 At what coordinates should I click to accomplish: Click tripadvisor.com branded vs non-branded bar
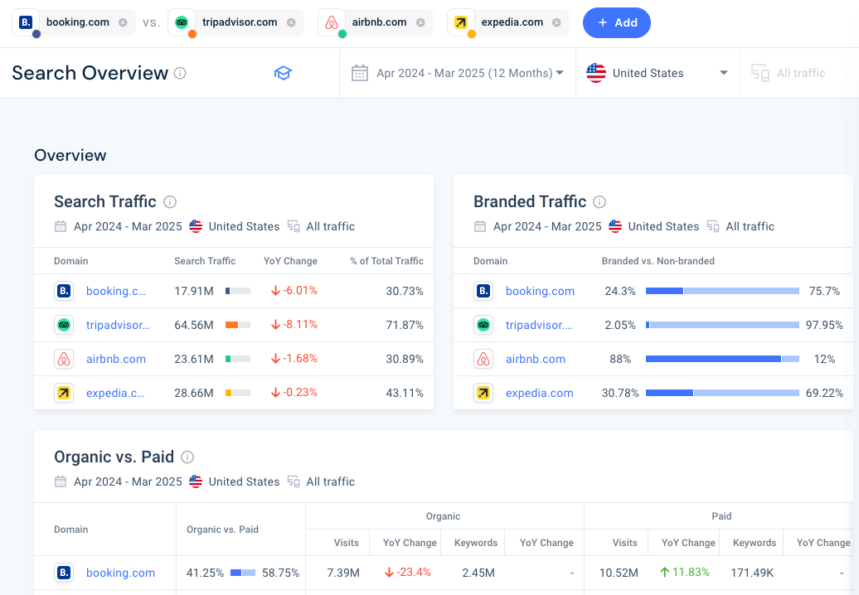tap(722, 325)
